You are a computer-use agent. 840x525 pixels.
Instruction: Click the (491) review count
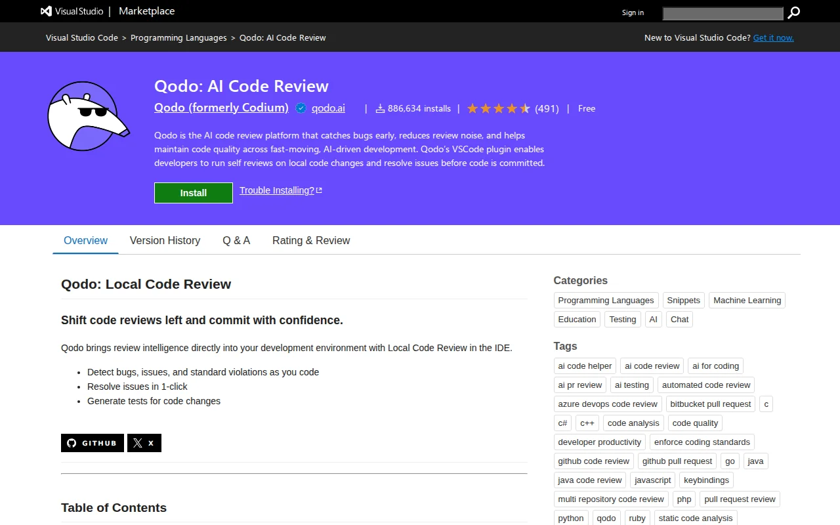pyautogui.click(x=547, y=108)
